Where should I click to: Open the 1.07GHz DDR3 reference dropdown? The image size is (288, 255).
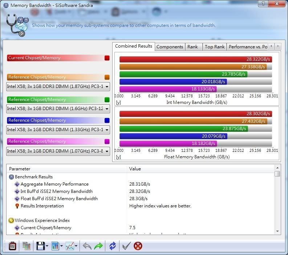point(58,151)
